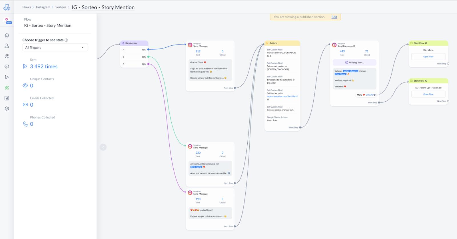The image size is (457, 239).
Task: Open Broadcasting paper-plane icon
Action: pyautogui.click(x=7, y=77)
